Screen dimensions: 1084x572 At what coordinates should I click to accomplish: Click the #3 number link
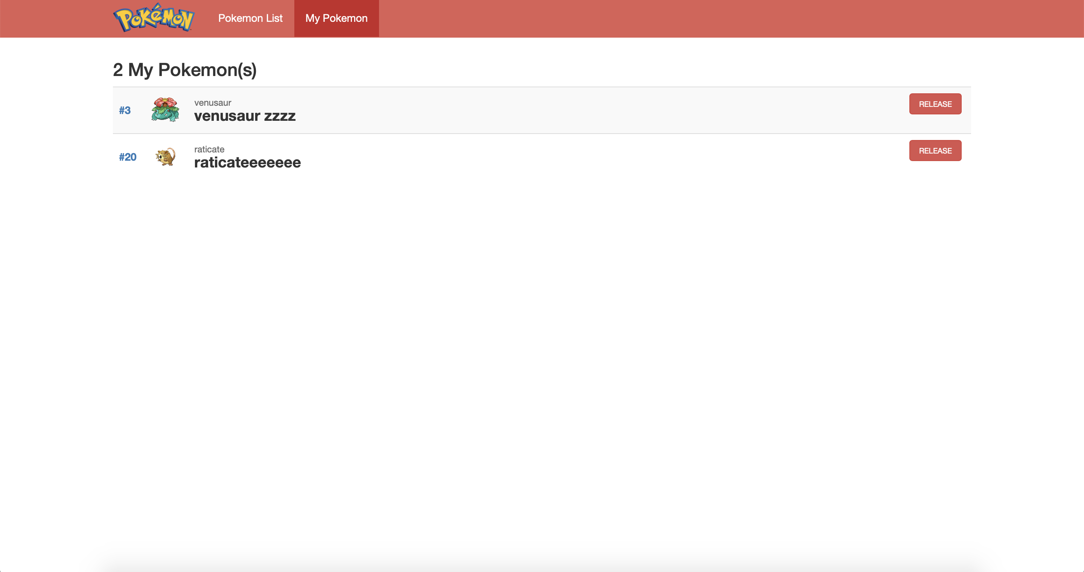click(125, 110)
